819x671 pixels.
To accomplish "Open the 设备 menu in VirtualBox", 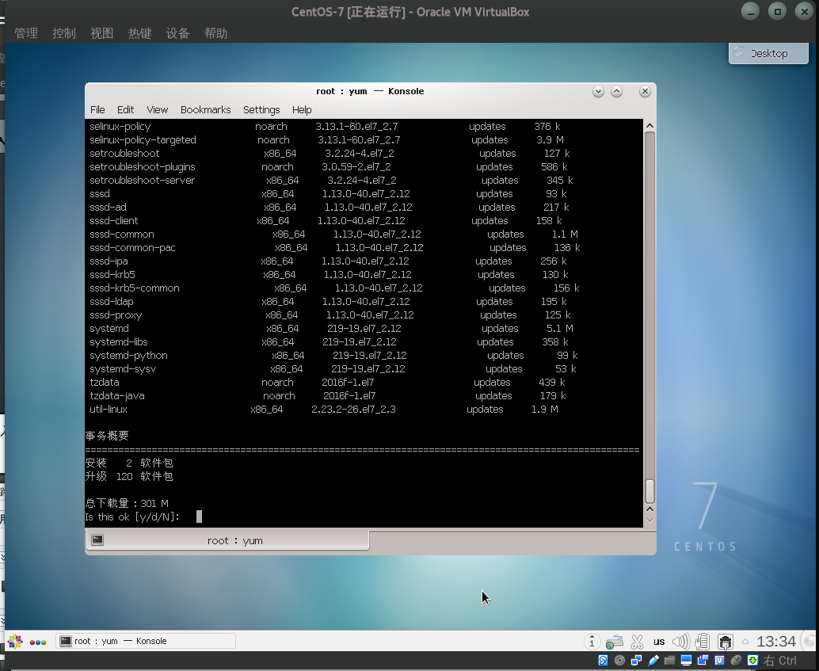I will coord(177,33).
